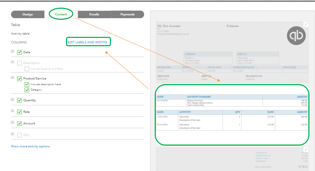Image resolution: width=315 pixels, height=171 pixels.
Task: Click the ACCOUNT SUMMARY header in preview
Action: 199,97
